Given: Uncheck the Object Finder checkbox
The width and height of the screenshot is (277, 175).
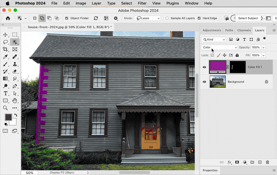Looking at the screenshot, I should (67, 18).
